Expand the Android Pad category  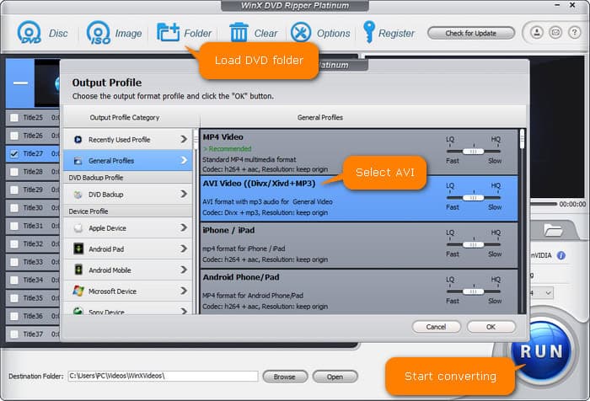pos(184,249)
